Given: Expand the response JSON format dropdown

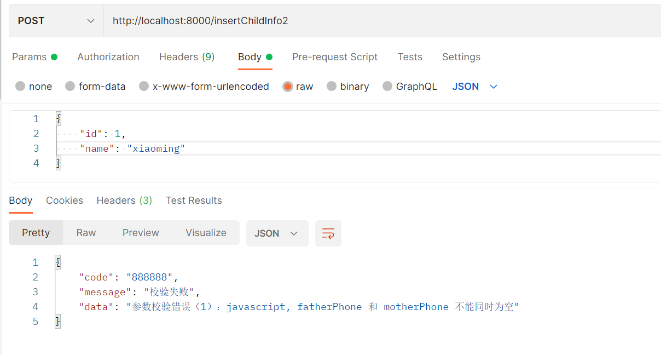Looking at the screenshot, I should (277, 233).
